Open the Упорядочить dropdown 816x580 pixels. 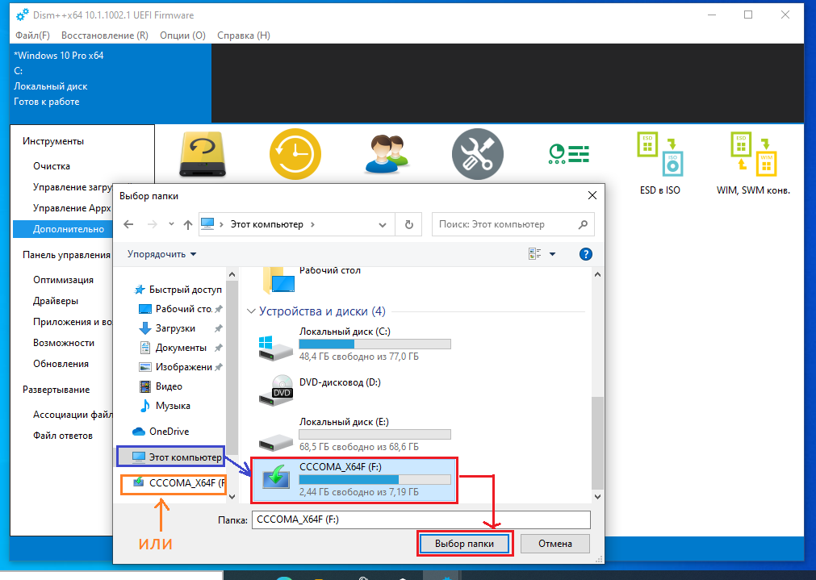(x=162, y=254)
